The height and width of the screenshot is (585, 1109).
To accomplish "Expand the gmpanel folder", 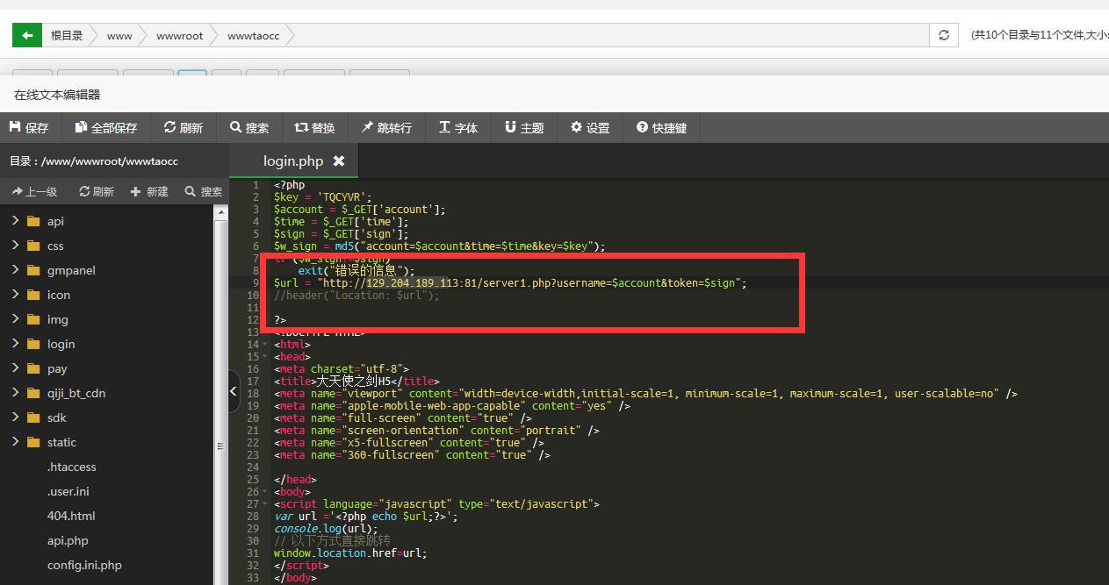I will (16, 270).
